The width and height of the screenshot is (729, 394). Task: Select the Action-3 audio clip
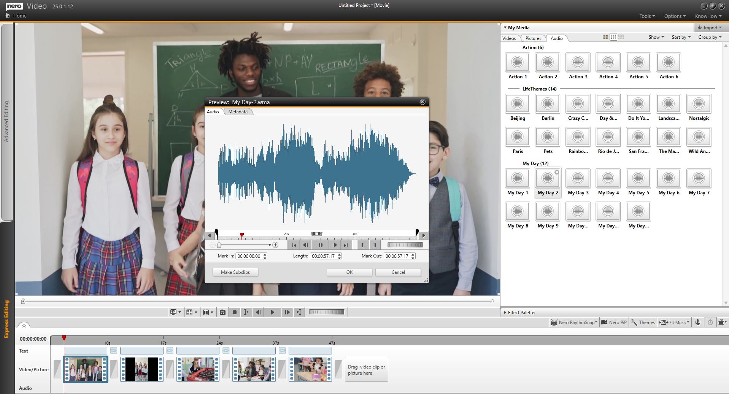[578, 66]
